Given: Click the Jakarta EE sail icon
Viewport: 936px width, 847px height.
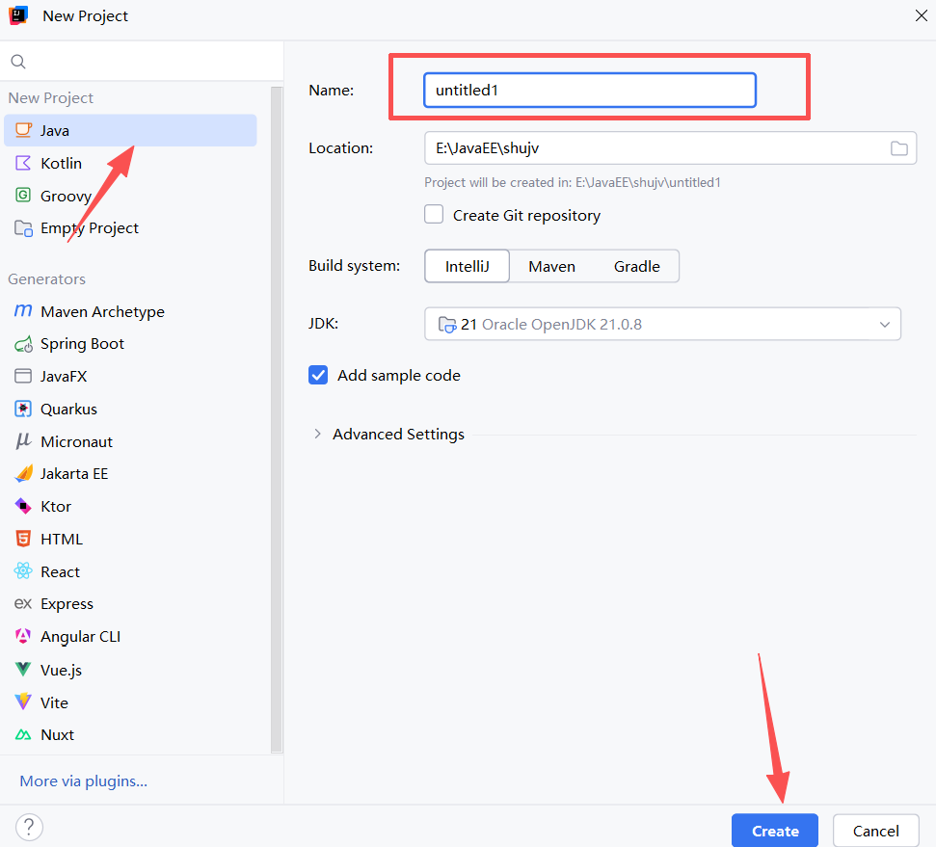Looking at the screenshot, I should tap(23, 474).
